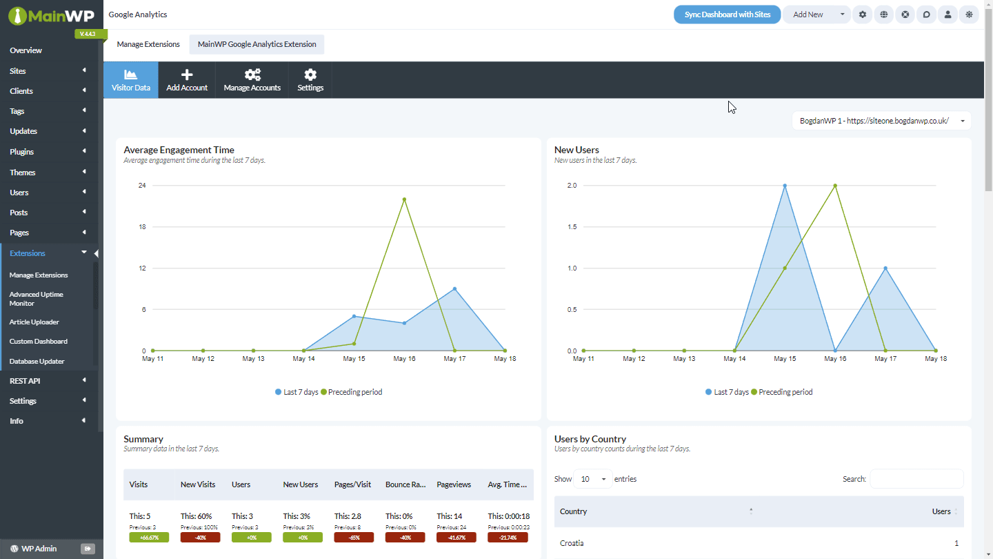
Task: Click Sync Dashboard with Sites button
Action: (x=728, y=14)
